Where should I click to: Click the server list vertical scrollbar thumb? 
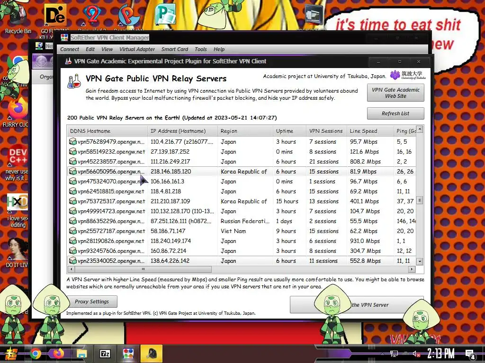pyautogui.click(x=420, y=200)
